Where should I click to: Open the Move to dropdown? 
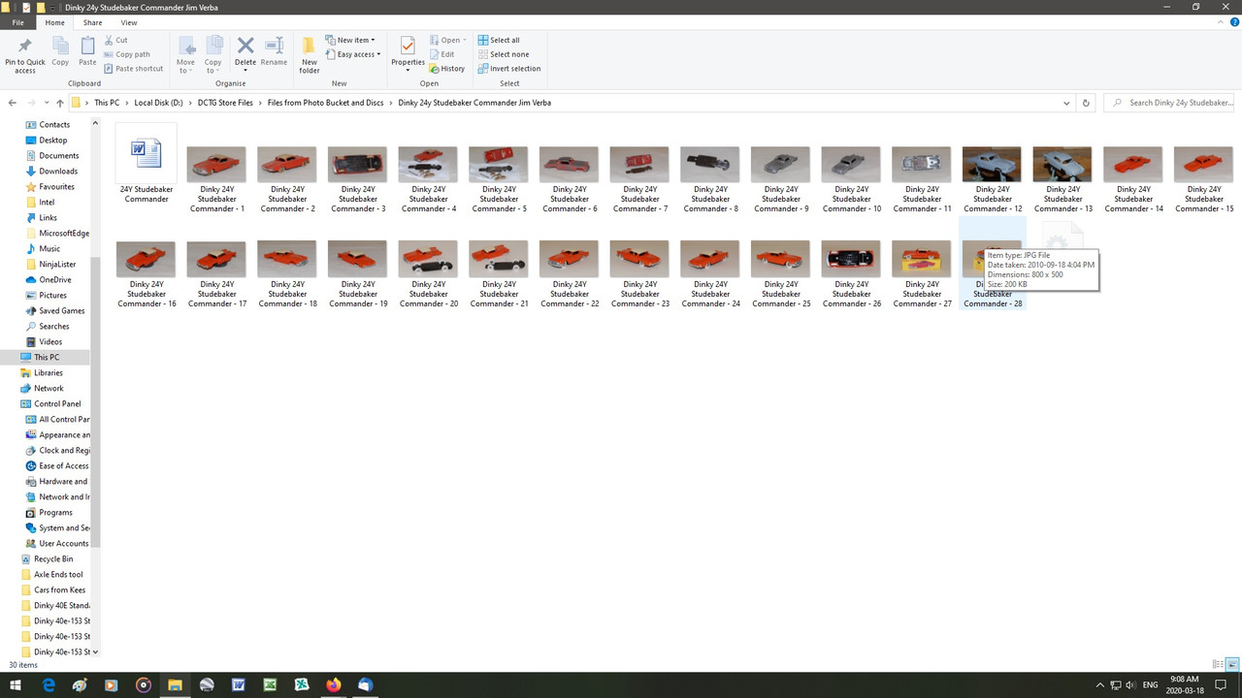[x=185, y=56]
